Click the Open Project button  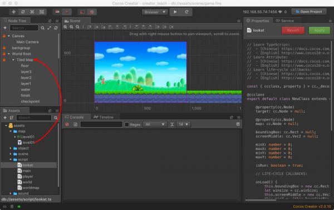pos(309,12)
